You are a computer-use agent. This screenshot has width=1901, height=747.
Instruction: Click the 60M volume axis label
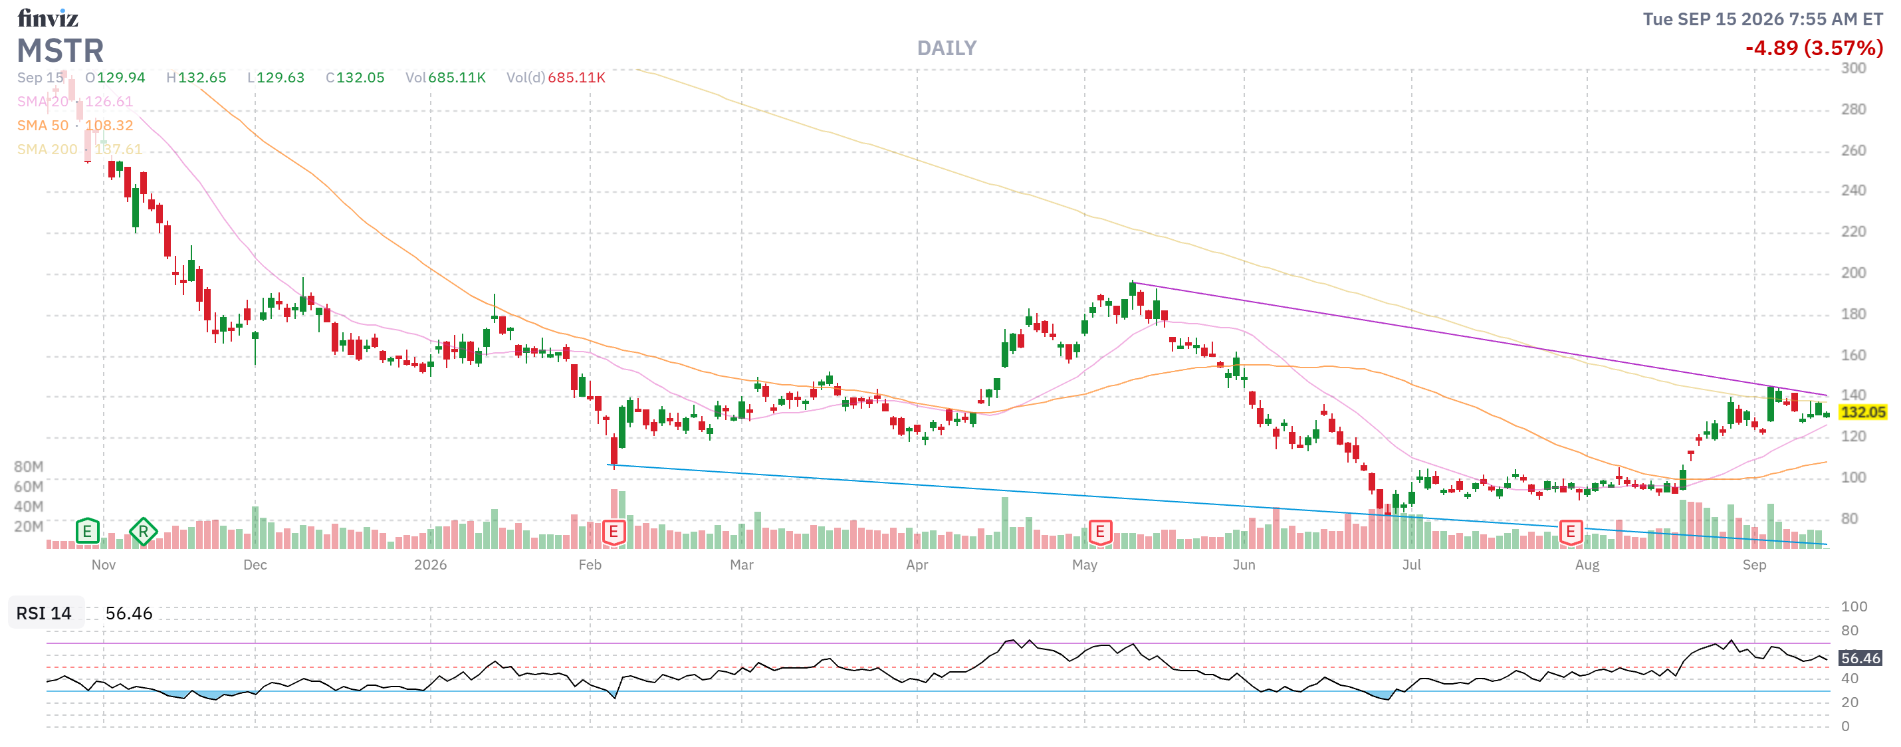(29, 486)
